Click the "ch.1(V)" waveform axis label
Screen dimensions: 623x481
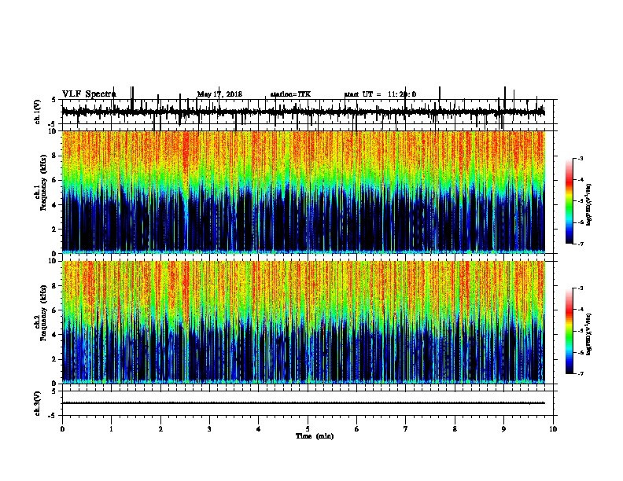point(38,112)
